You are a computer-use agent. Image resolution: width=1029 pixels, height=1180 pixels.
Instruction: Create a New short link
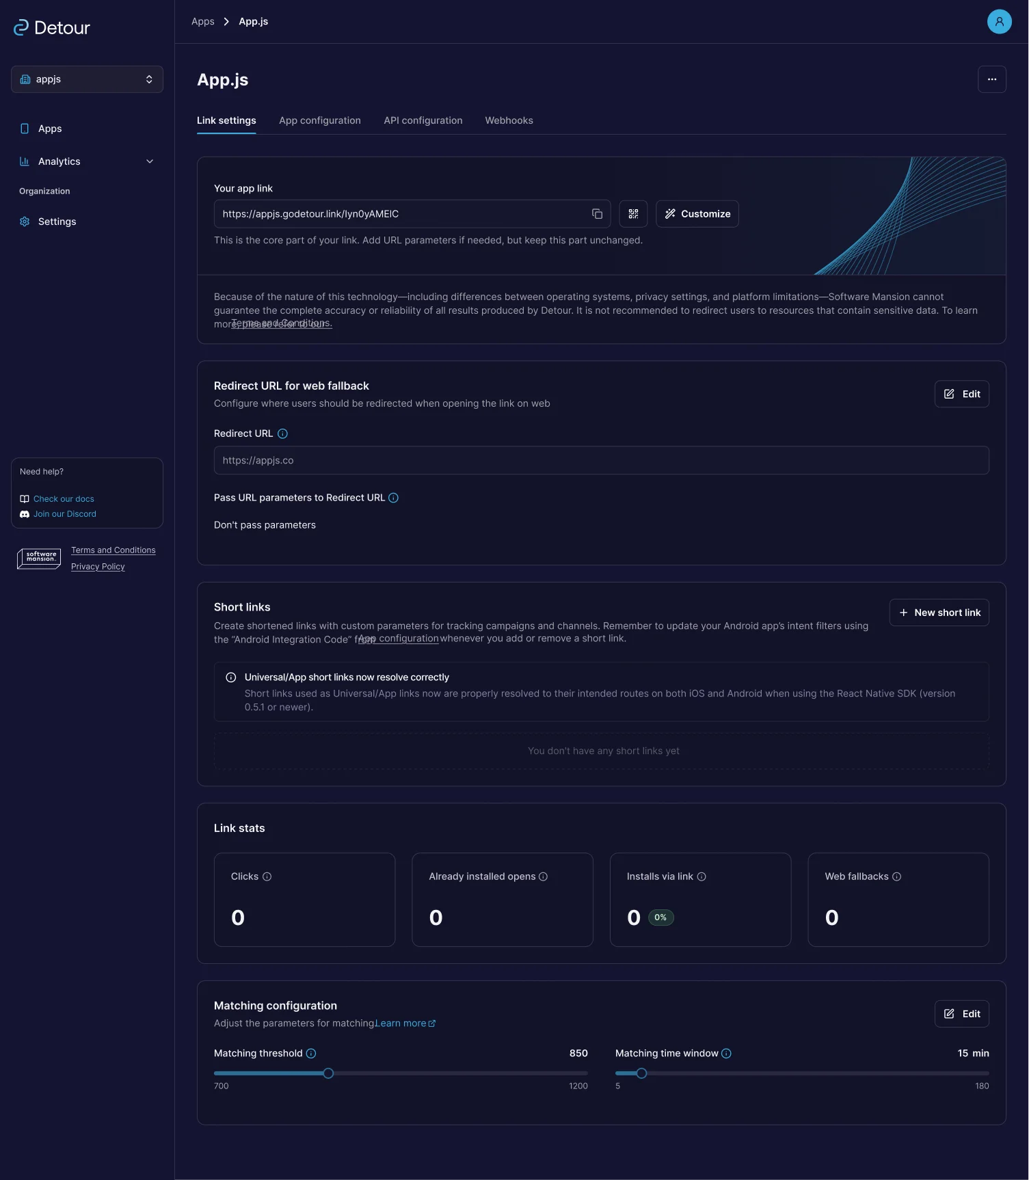click(x=939, y=613)
